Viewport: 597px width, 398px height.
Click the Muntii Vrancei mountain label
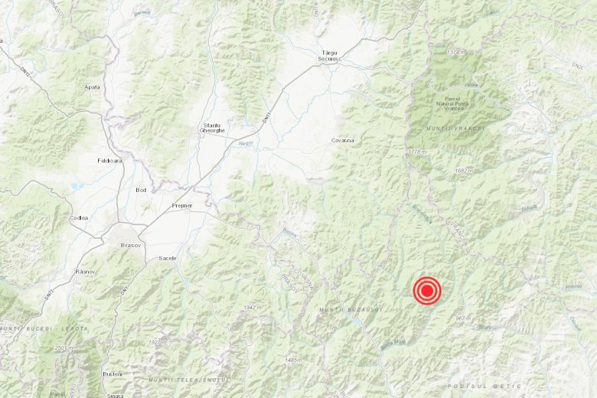(x=455, y=129)
